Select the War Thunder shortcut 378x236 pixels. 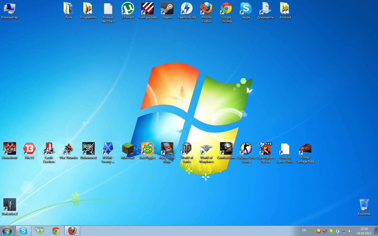(x=69, y=151)
